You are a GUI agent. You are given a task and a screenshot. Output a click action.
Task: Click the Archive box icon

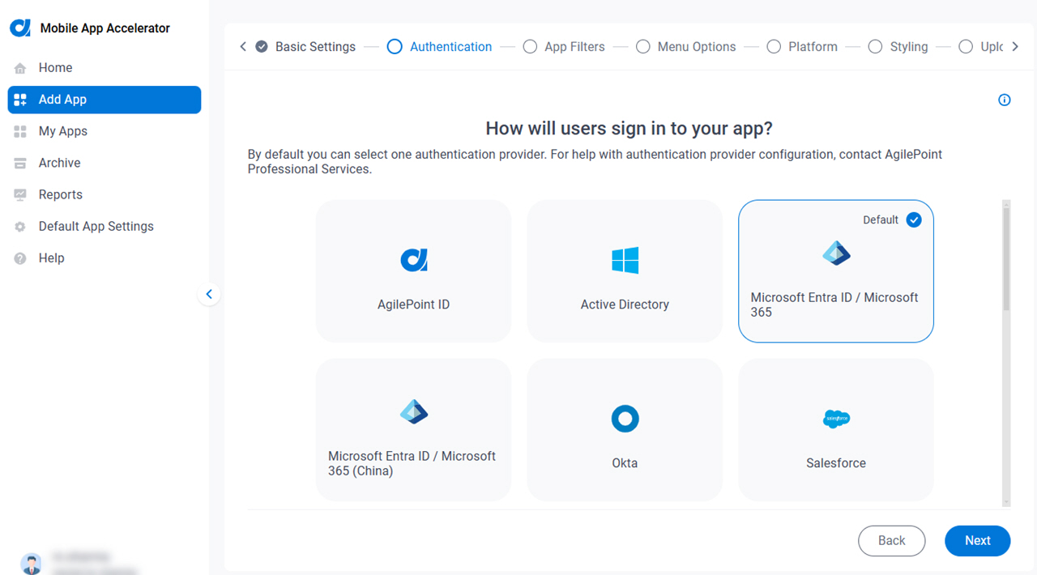[x=20, y=163]
